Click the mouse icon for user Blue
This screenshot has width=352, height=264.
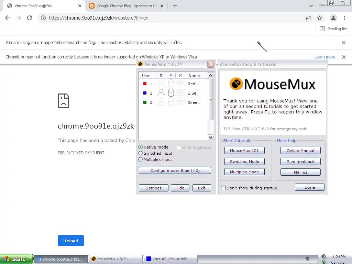(x=171, y=93)
